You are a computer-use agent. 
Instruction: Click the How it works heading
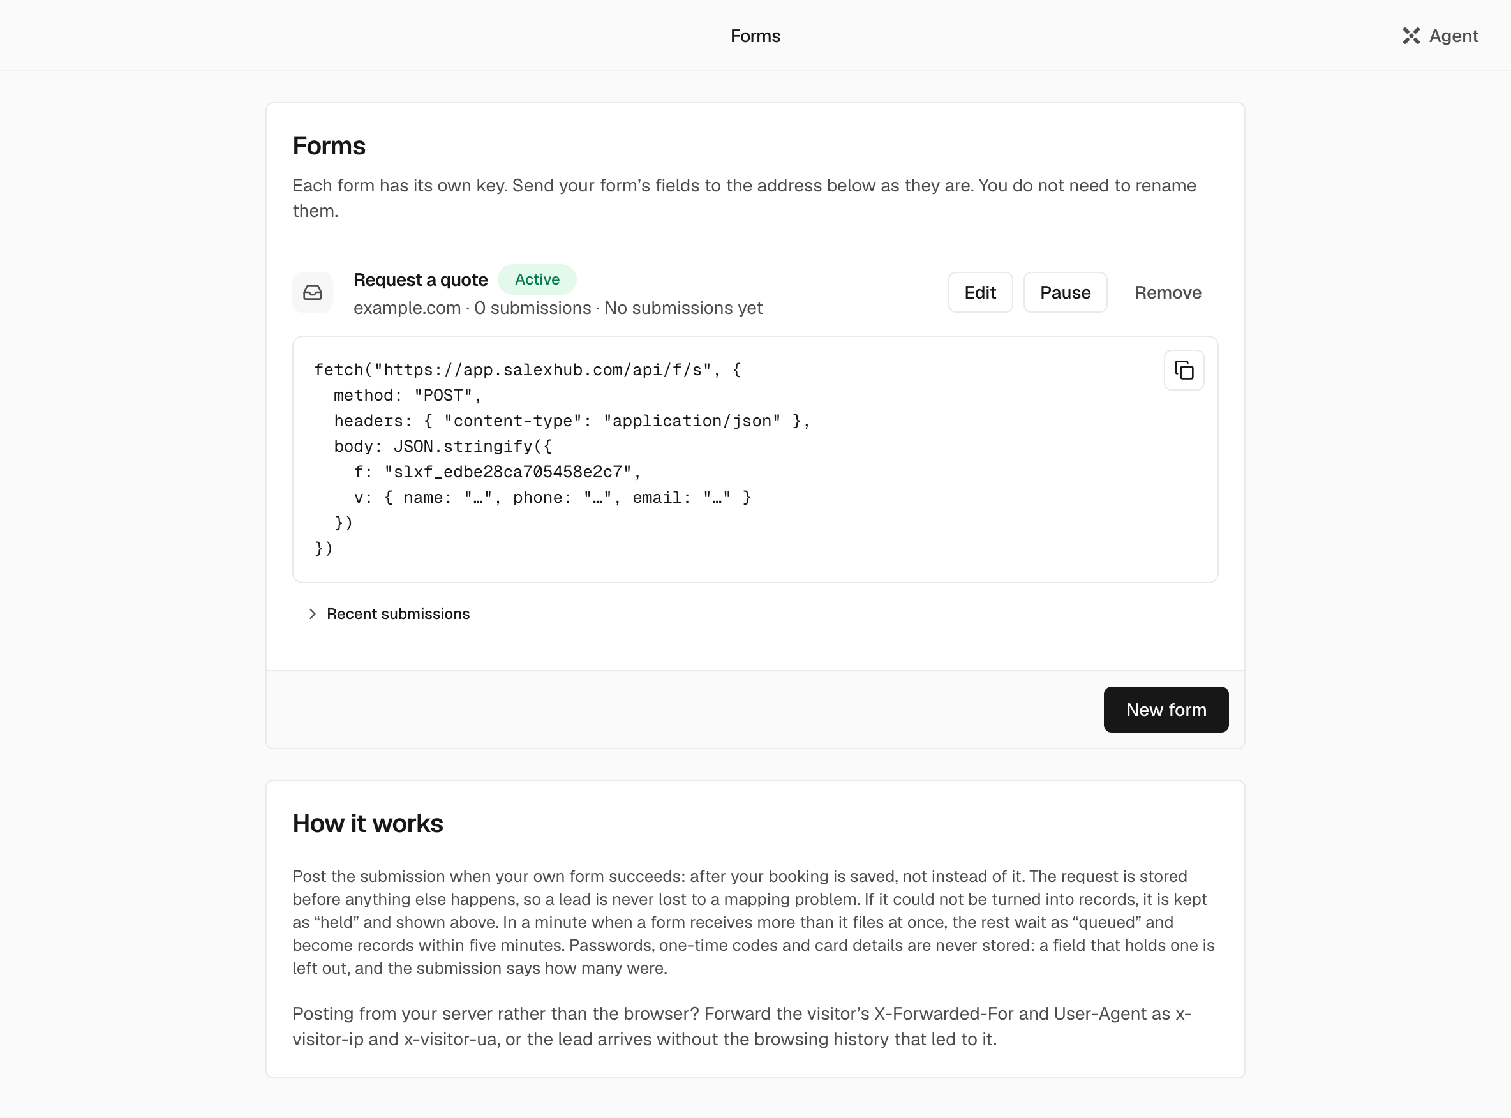tap(368, 824)
